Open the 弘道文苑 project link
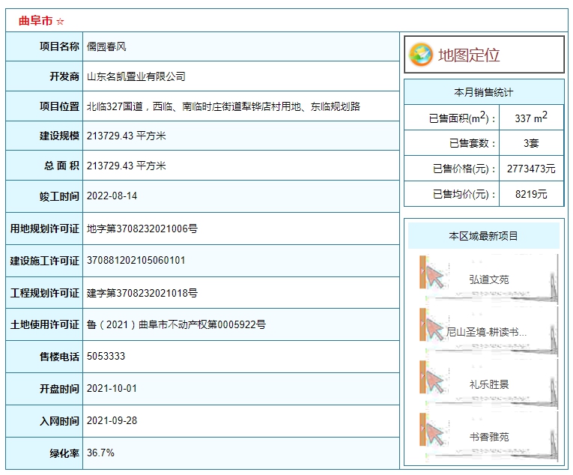The image size is (573, 475). (489, 279)
